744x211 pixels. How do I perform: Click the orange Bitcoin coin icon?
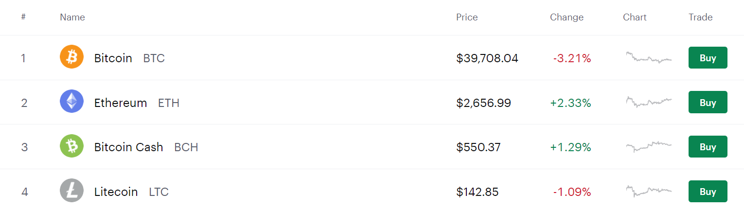click(71, 57)
